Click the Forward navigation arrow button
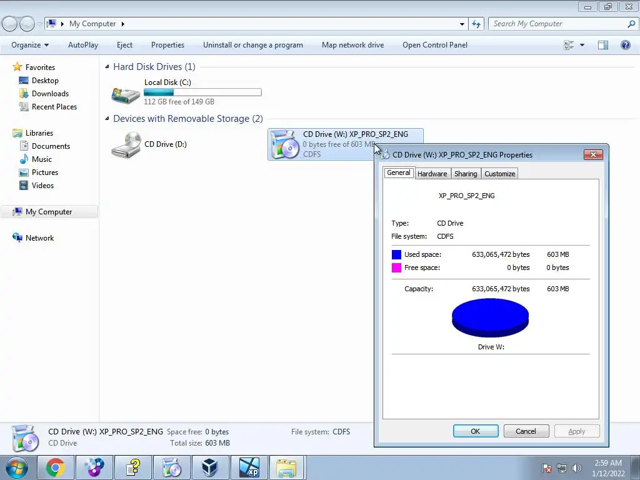The height and width of the screenshot is (480, 640). tap(27, 24)
